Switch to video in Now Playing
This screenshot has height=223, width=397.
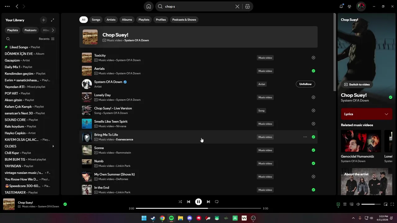pos(357,85)
